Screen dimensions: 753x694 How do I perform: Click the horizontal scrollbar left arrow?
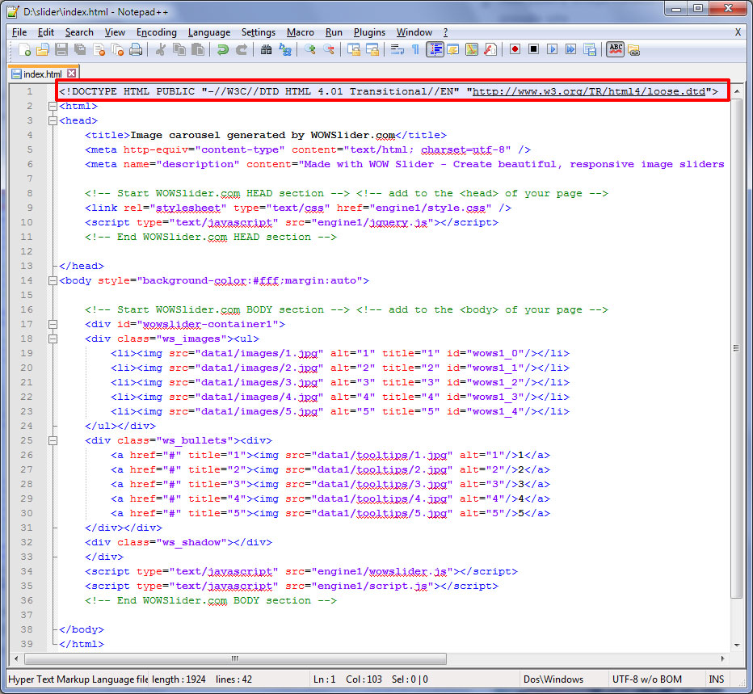(x=17, y=658)
